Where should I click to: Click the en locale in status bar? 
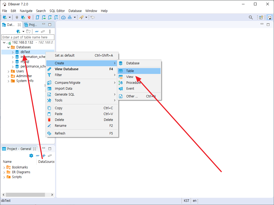point(195,201)
